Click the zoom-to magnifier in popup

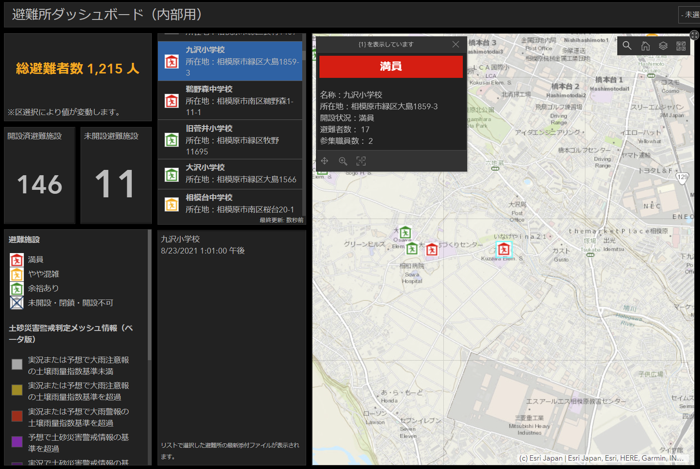click(343, 161)
